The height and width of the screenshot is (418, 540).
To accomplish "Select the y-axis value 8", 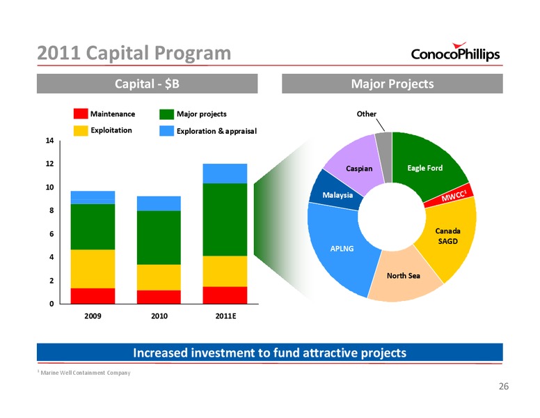I will [51, 210].
